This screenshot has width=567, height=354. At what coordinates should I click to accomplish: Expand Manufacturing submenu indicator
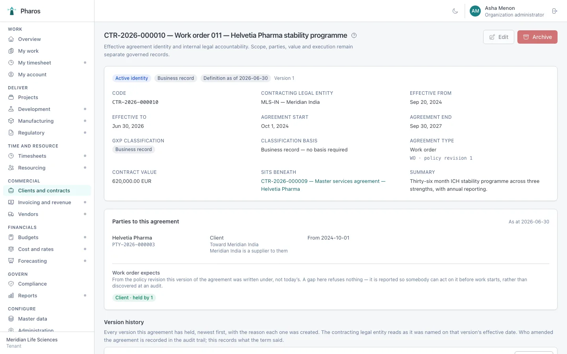85,121
